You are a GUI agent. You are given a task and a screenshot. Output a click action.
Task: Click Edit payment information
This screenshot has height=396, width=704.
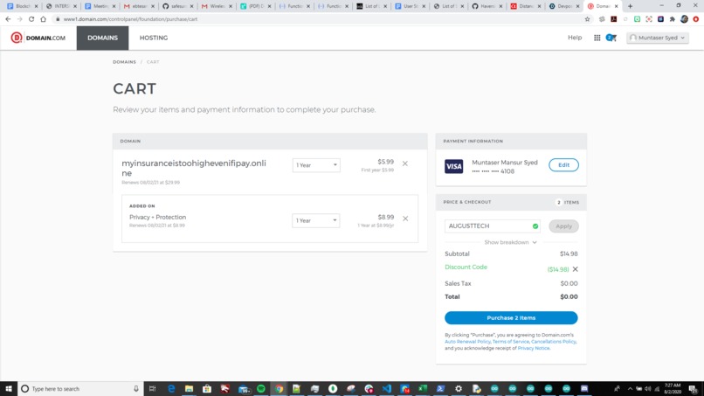pyautogui.click(x=563, y=165)
